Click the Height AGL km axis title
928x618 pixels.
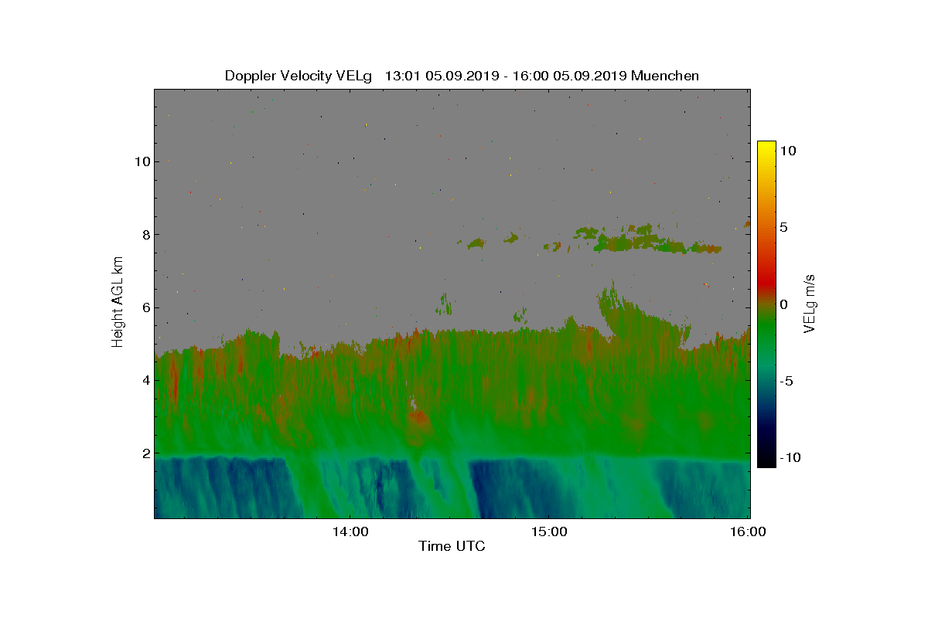tap(118, 301)
